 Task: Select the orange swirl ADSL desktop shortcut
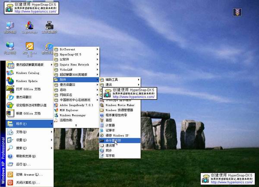[29, 49]
